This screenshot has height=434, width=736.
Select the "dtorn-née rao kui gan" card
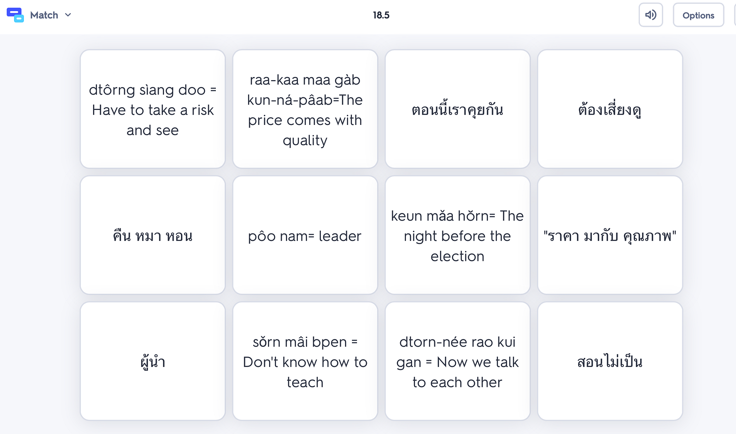[457, 361]
